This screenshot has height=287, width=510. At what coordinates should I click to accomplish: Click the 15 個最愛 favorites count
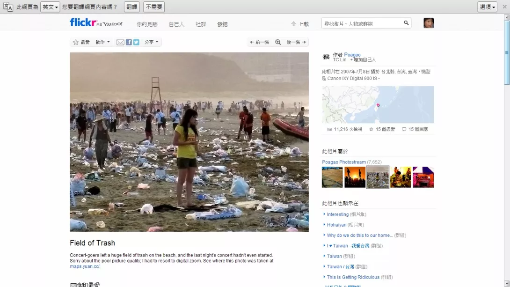point(382,129)
